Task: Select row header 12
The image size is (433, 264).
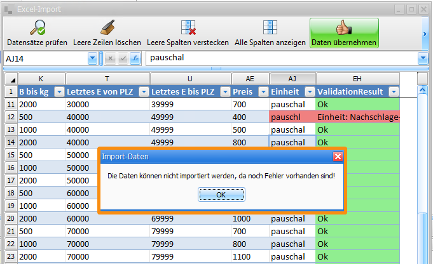Action: (11, 117)
